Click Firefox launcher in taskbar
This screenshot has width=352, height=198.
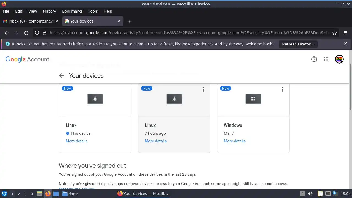(x=48, y=194)
